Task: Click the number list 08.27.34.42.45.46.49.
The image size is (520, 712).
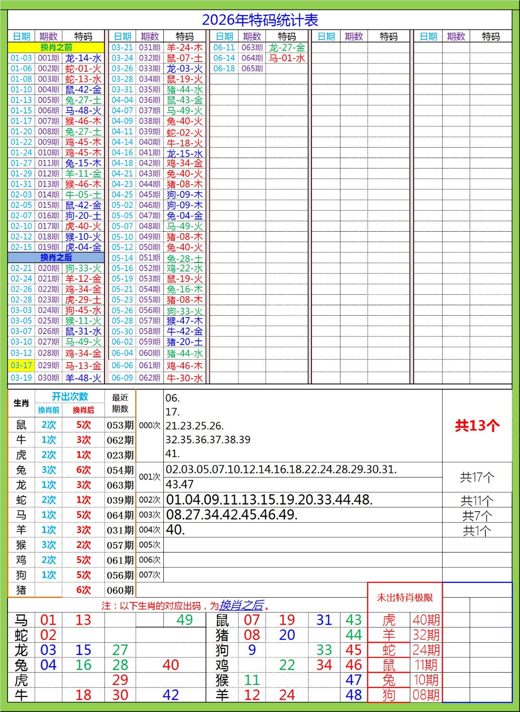Action: click(232, 515)
